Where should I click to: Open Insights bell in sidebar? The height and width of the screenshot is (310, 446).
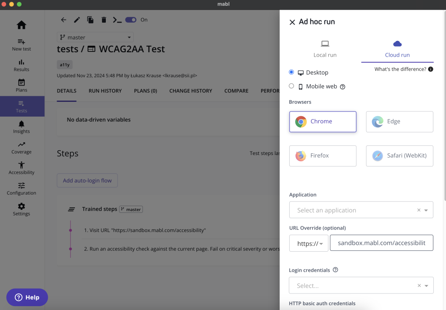[x=21, y=127]
